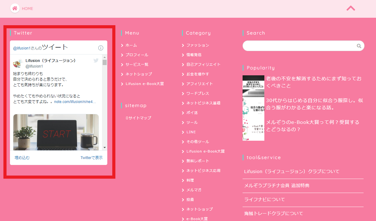Open ワードプレス category
The height and width of the screenshot is (221, 376).
tap(198, 93)
